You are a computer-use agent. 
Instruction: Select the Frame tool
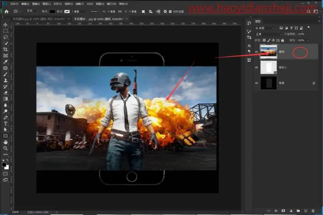pyautogui.click(x=5, y=56)
